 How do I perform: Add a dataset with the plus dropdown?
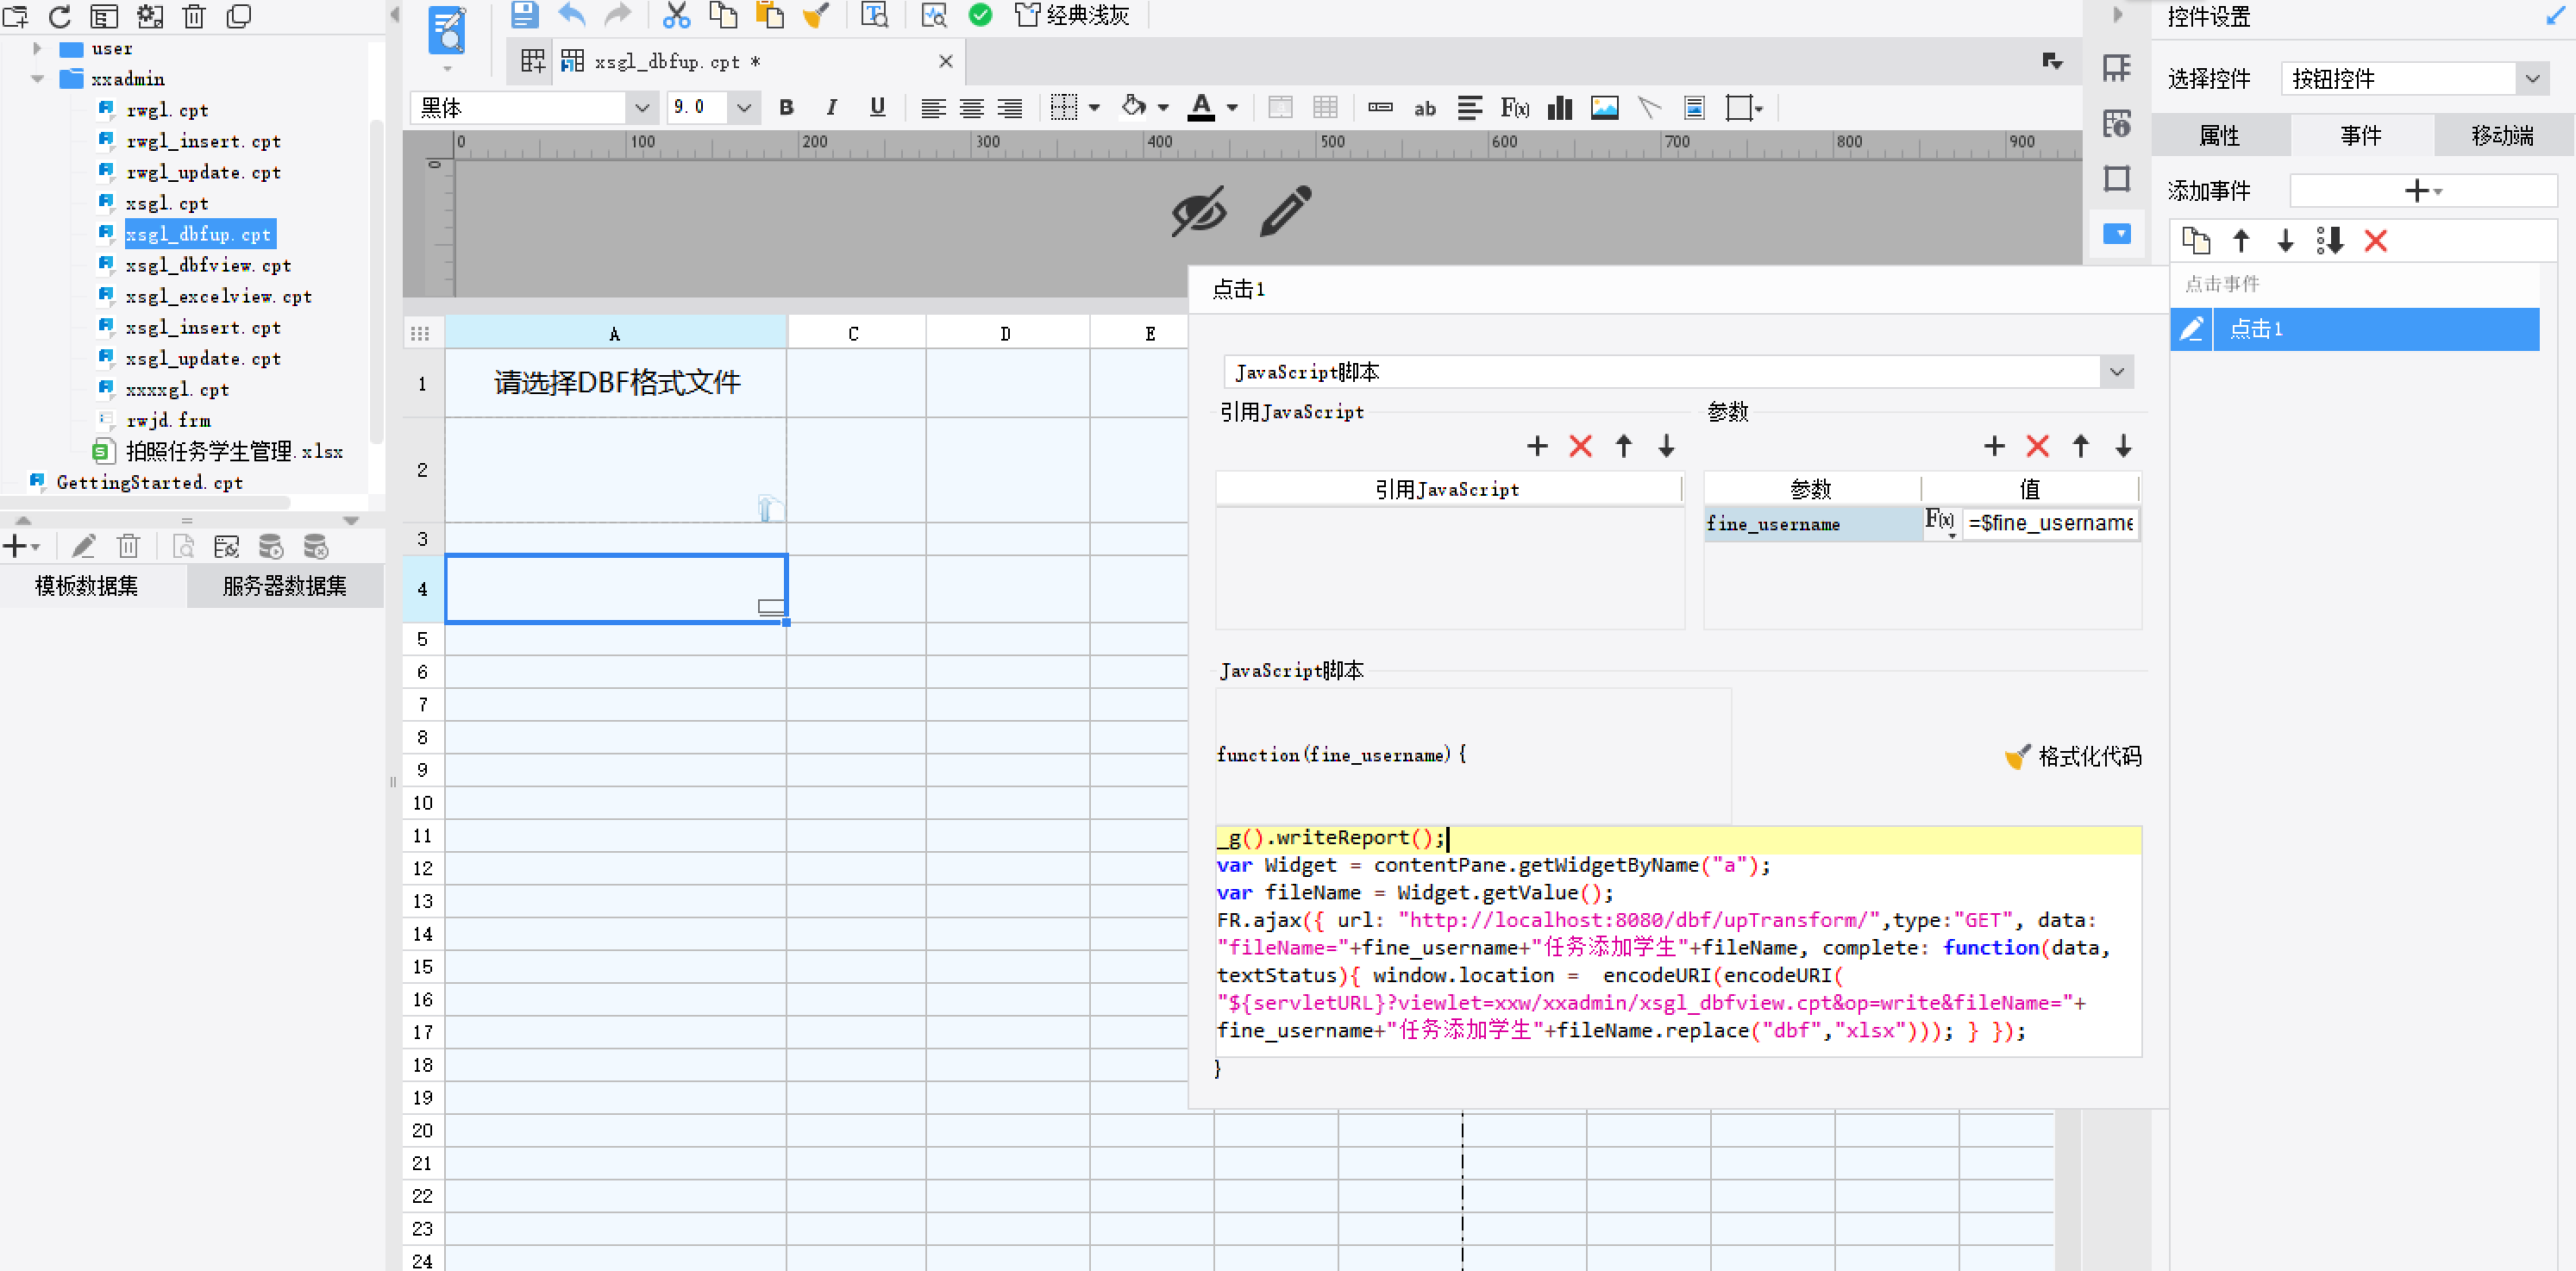(x=20, y=546)
